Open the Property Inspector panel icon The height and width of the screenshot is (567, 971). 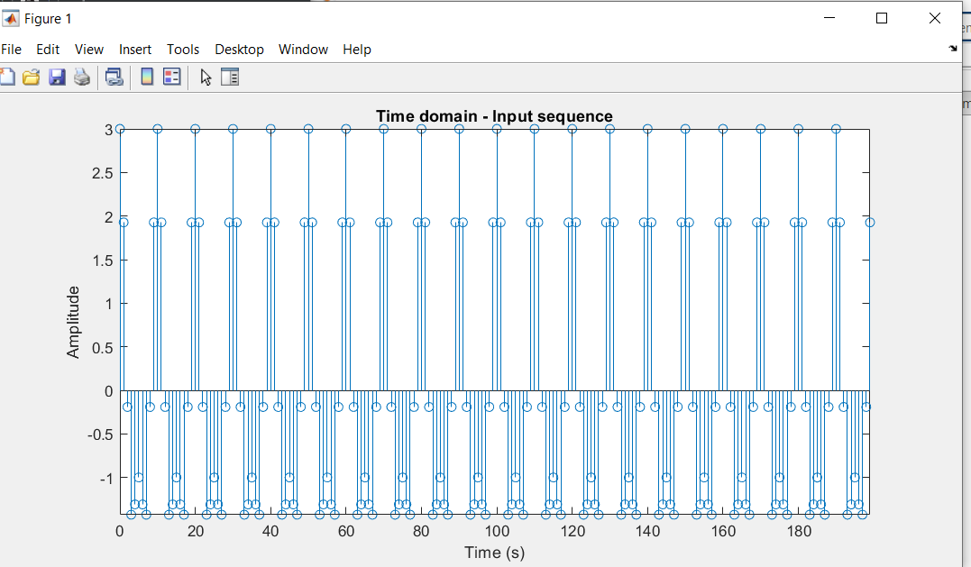click(230, 78)
